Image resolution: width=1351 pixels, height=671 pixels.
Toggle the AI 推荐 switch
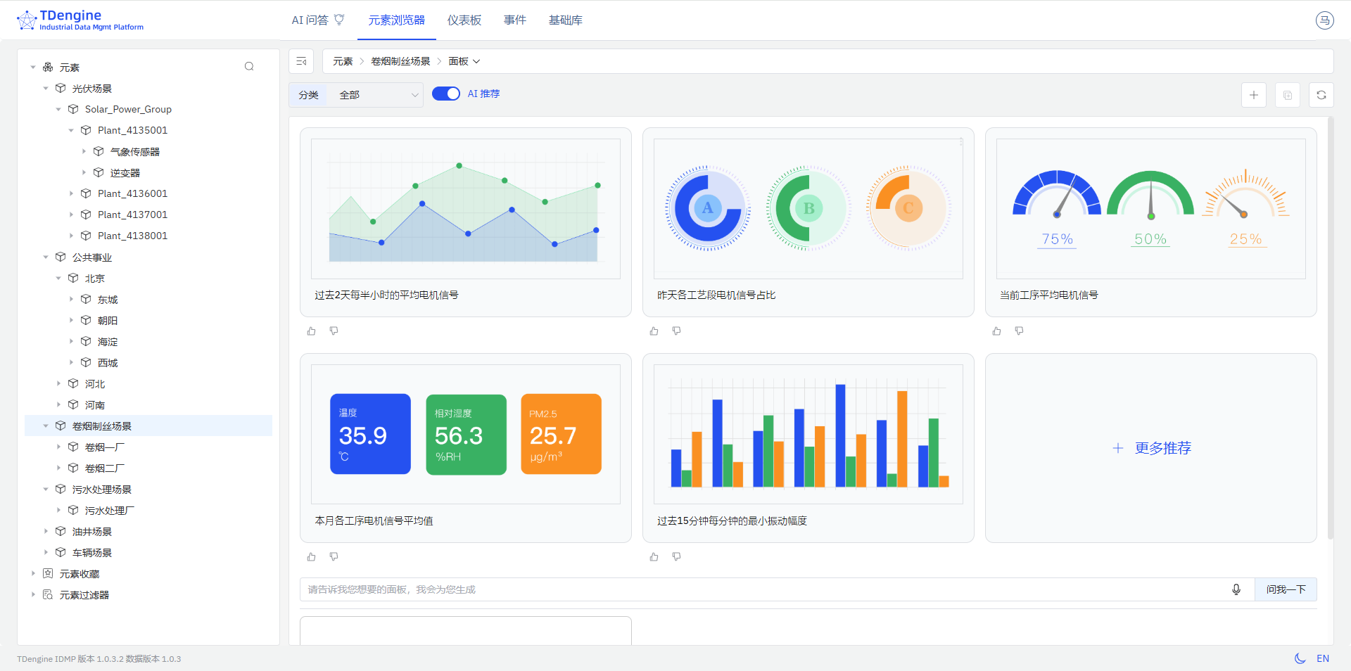click(x=446, y=94)
